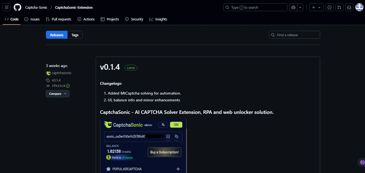Viewport: 365px width, 173px height.
Task: Open the v0.1.4 release title
Action: [x=110, y=67]
